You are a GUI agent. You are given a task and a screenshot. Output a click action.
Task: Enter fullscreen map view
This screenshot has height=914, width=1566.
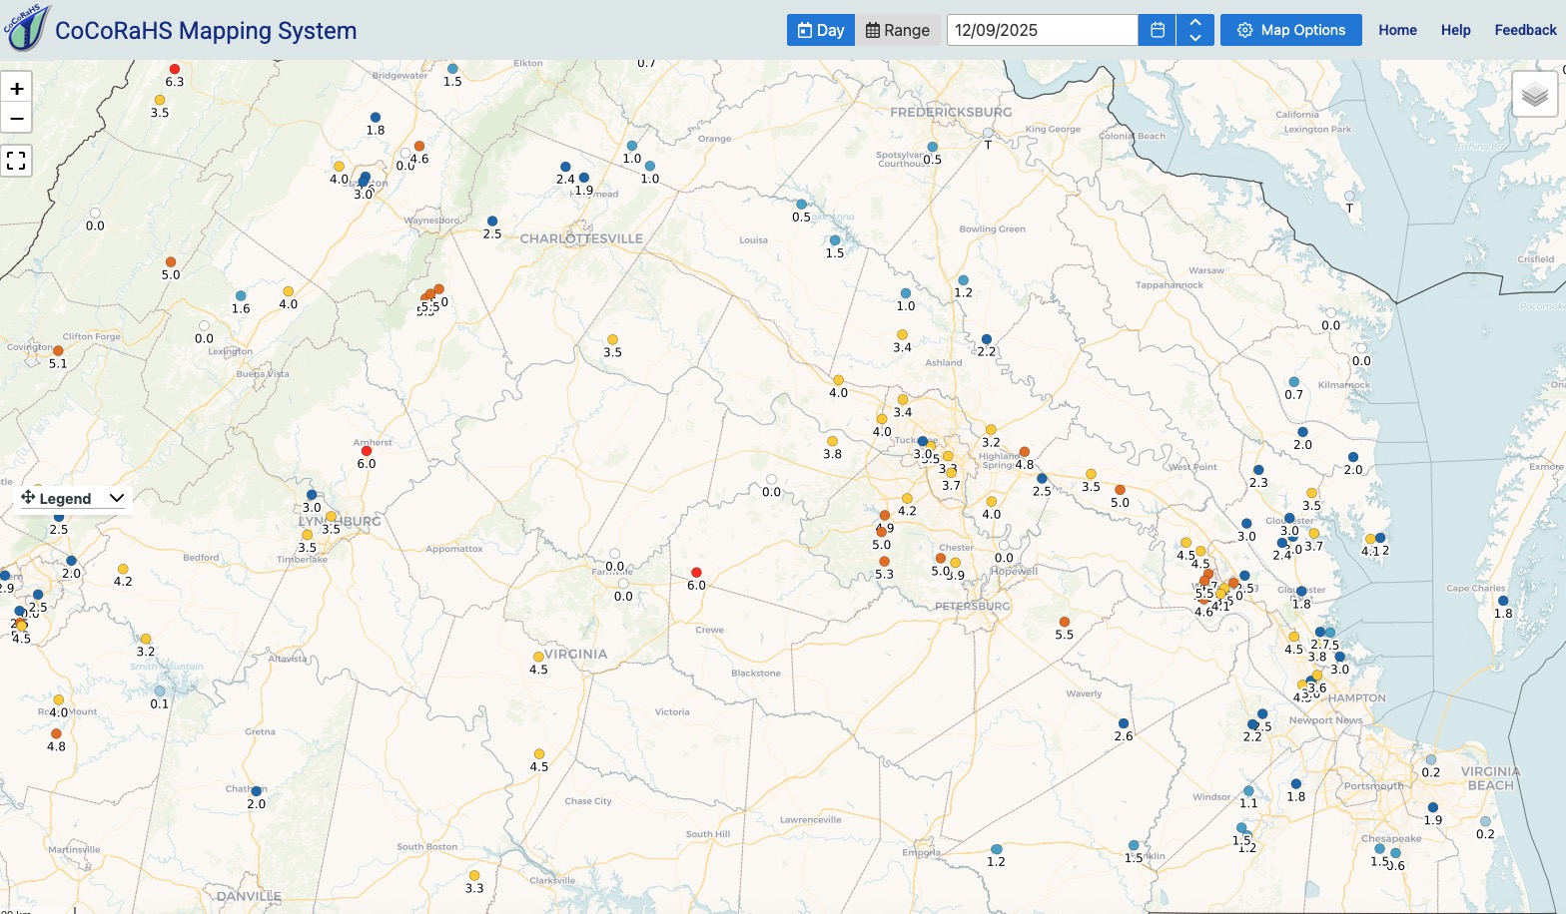tap(16, 161)
